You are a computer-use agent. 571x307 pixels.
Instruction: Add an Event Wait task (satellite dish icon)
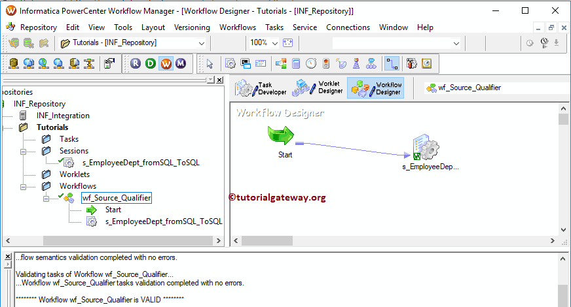(341, 64)
